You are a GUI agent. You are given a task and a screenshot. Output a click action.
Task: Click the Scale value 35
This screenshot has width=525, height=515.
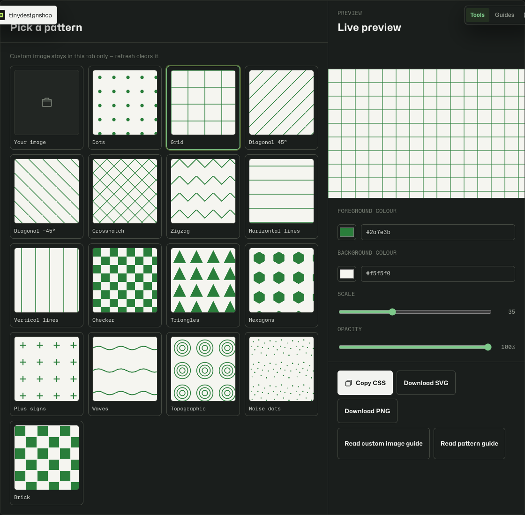click(x=511, y=312)
